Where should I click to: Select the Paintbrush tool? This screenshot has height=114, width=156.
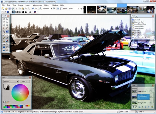pos(4,35)
